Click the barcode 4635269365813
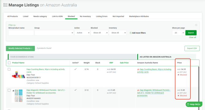 [x=33, y=78]
